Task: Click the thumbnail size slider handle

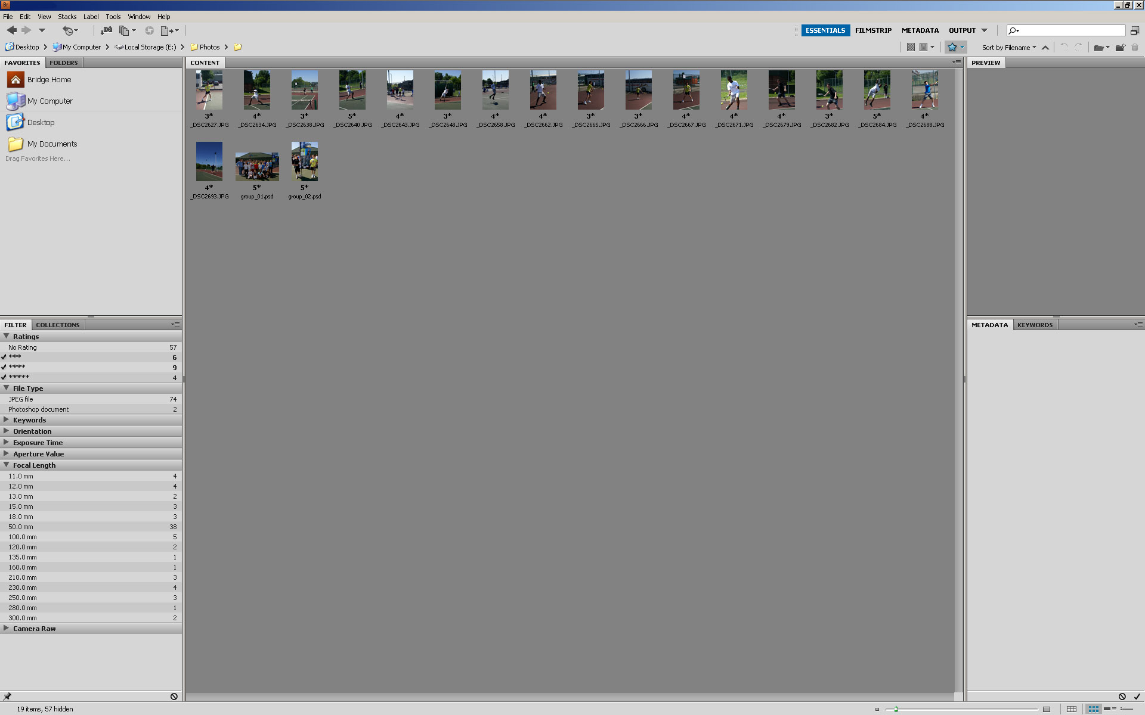Action: coord(896,709)
